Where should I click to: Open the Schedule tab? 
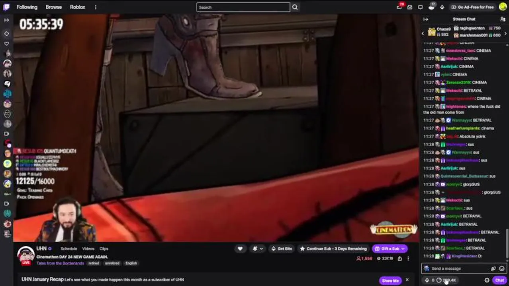(x=69, y=249)
